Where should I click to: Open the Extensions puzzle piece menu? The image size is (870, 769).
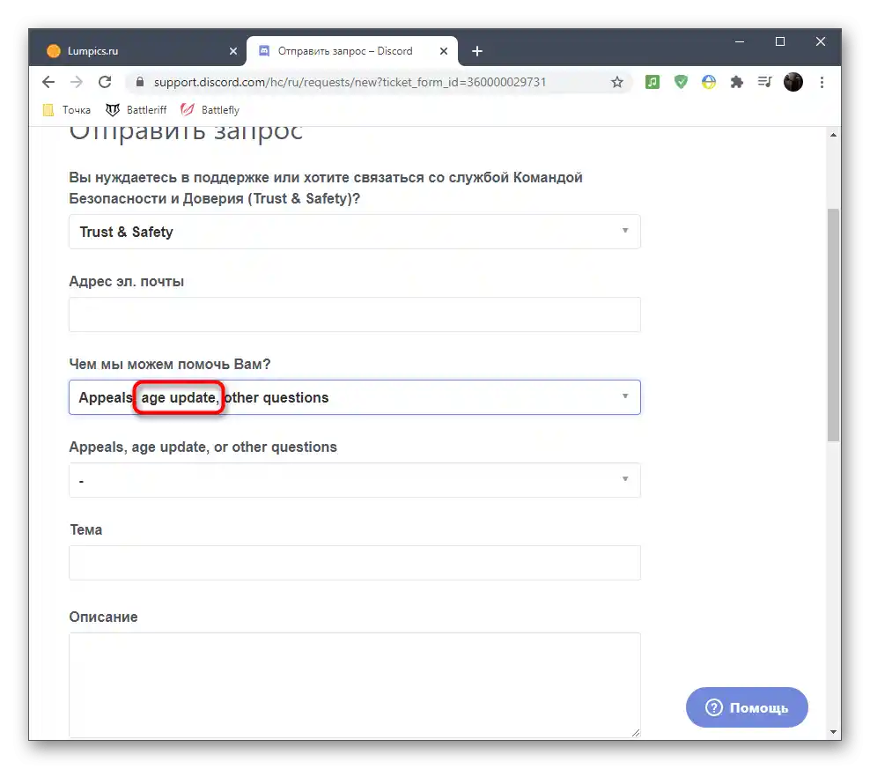[737, 82]
